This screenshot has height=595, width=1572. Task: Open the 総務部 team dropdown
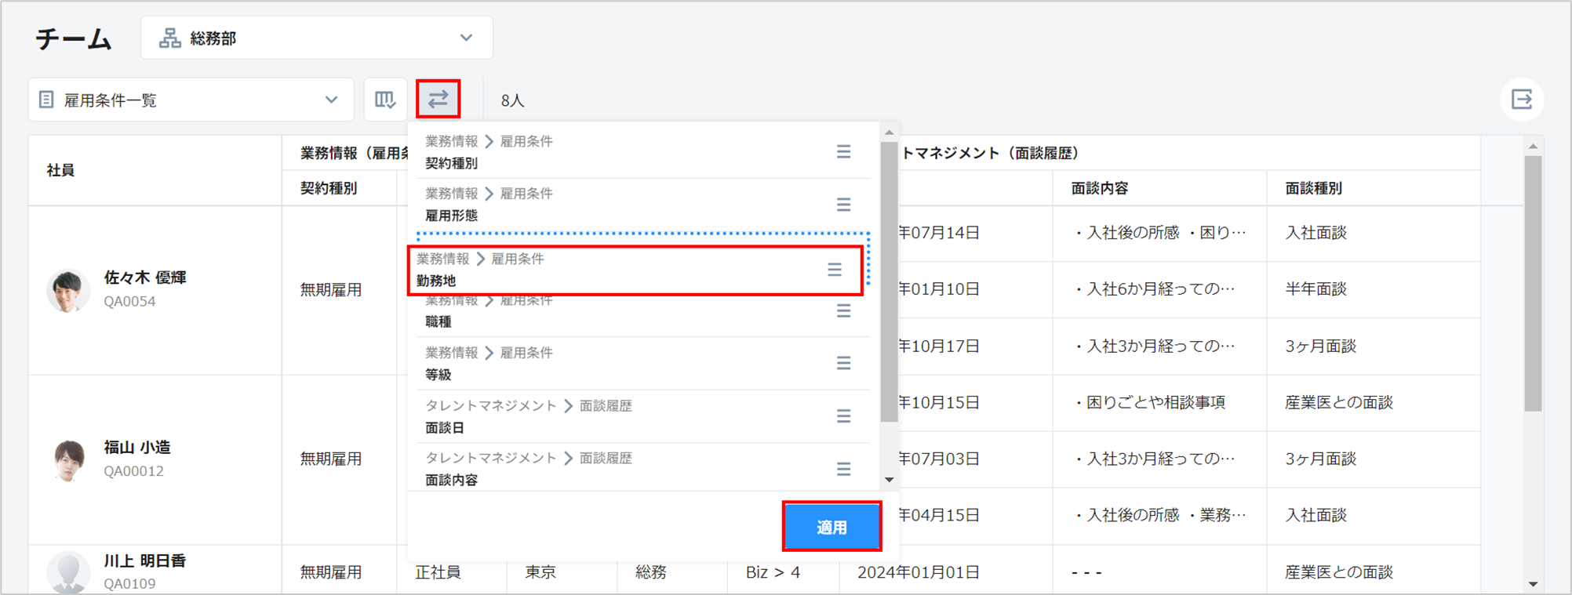click(x=316, y=38)
